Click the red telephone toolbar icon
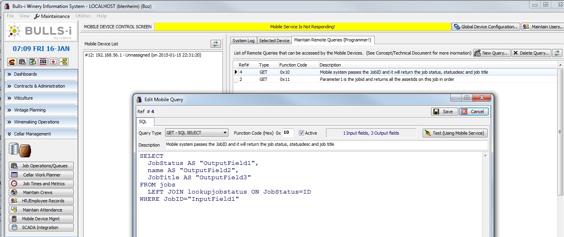564x237 pixels. (12, 62)
